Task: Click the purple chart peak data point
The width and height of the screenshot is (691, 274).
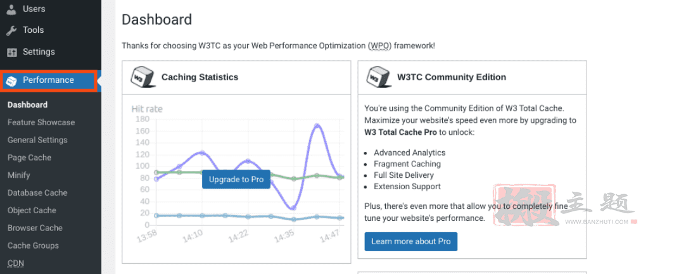Action: point(317,126)
